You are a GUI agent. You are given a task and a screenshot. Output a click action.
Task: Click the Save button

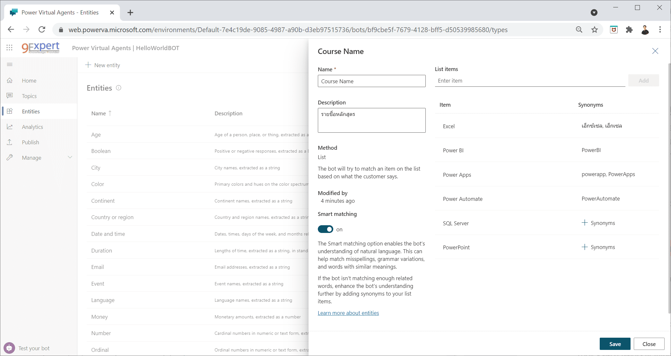[615, 344]
